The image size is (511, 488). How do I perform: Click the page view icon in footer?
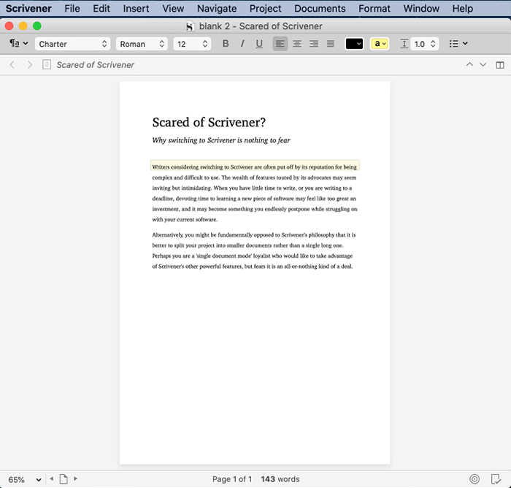tap(64, 479)
